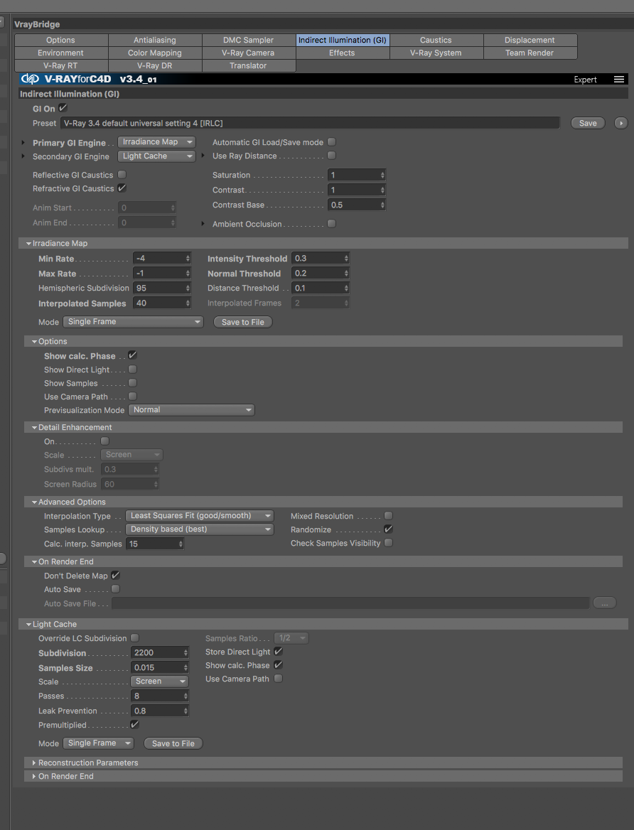
Task: Open the DMC Sampler tab
Action: click(248, 41)
